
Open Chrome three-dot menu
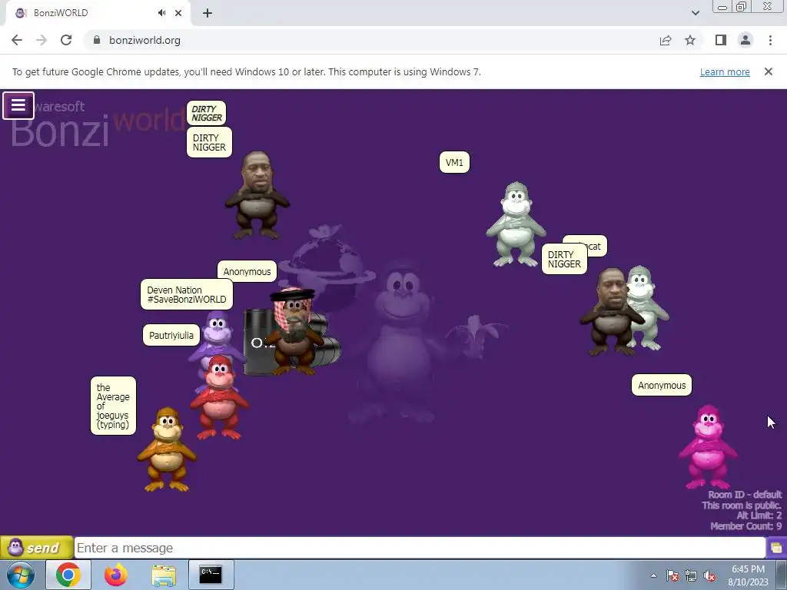point(770,40)
